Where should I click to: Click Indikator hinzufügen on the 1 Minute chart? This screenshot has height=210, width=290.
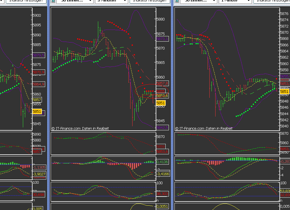point(272,1)
